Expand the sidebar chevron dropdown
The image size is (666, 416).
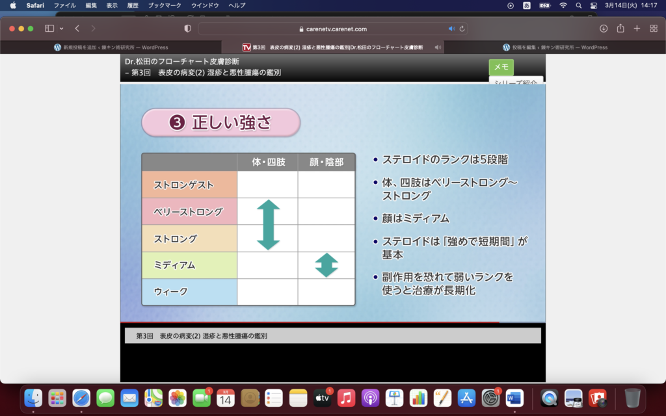coord(62,29)
